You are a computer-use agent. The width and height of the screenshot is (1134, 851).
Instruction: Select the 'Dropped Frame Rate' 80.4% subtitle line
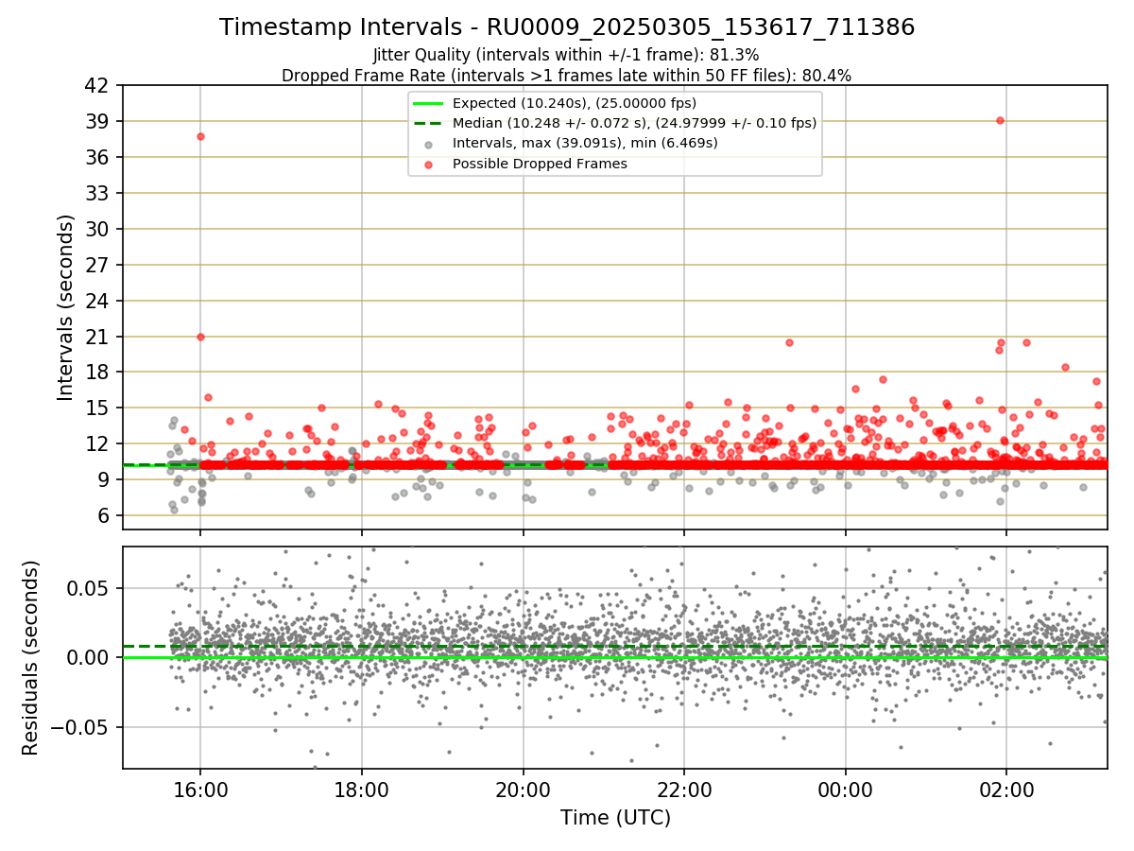567,76
